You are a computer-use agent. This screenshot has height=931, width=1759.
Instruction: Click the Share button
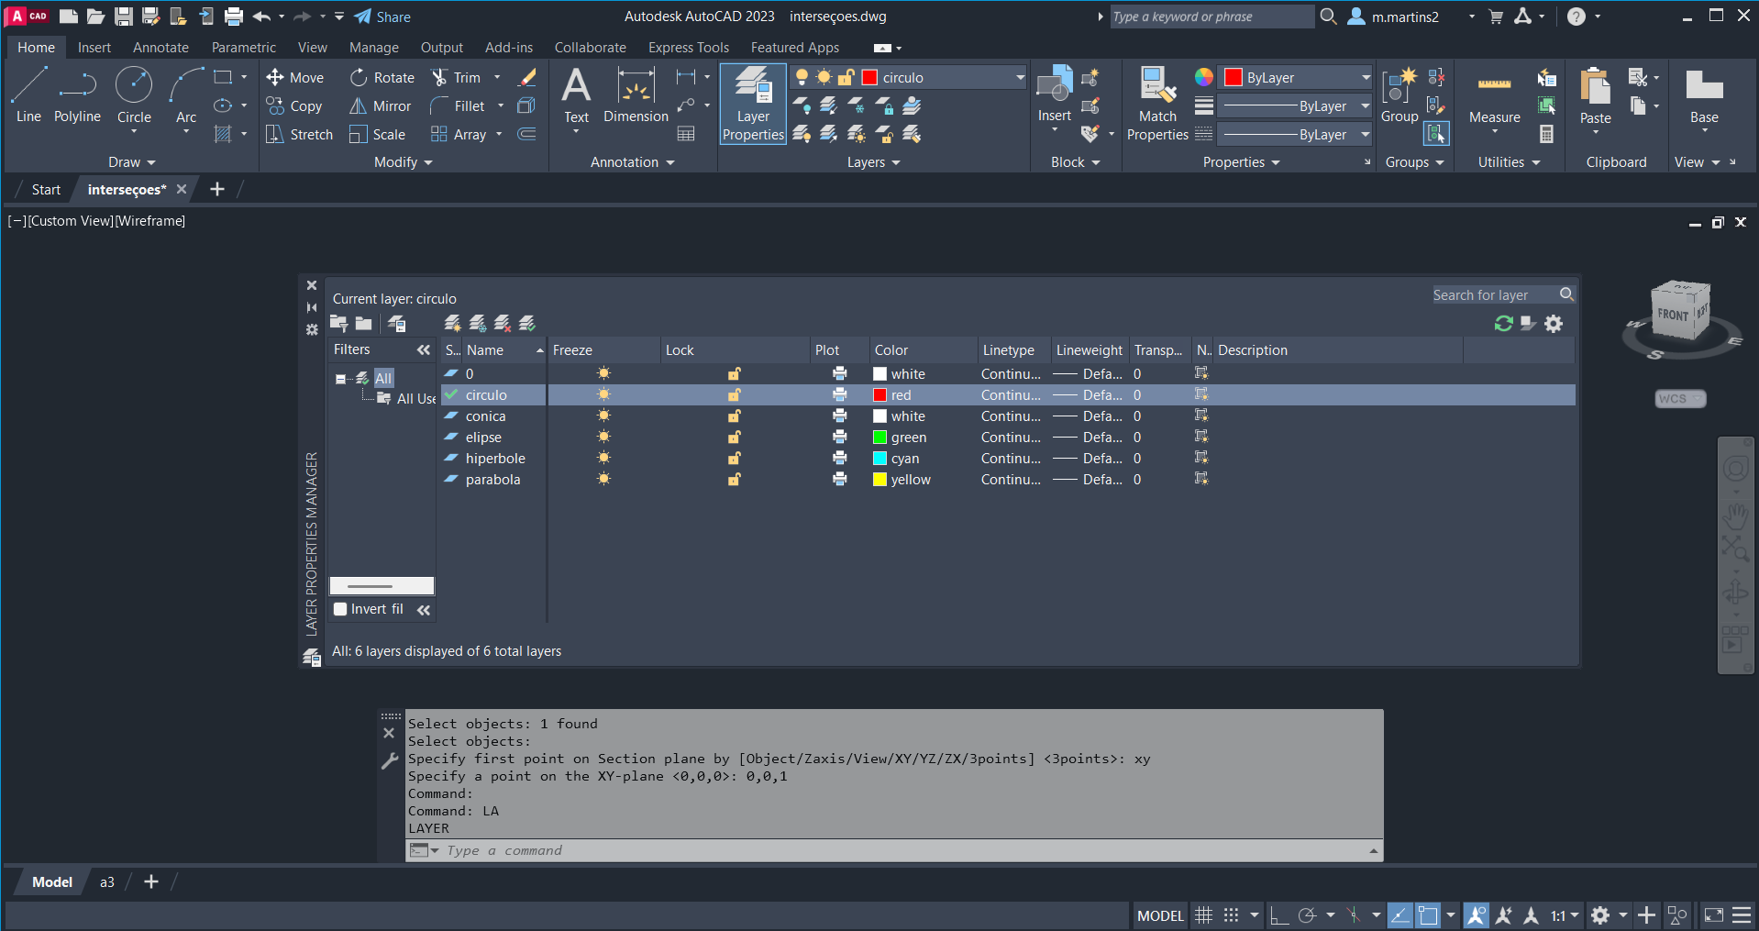(x=382, y=17)
